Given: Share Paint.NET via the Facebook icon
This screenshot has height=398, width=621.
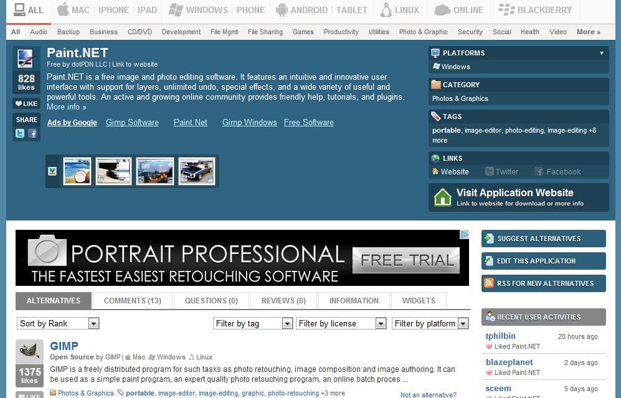Looking at the screenshot, I should pos(32,133).
